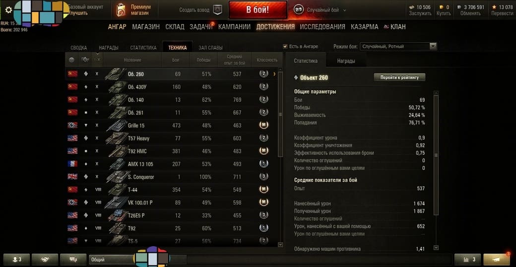
Task: Open contacts list icon at bottom left
Action: pos(16,260)
